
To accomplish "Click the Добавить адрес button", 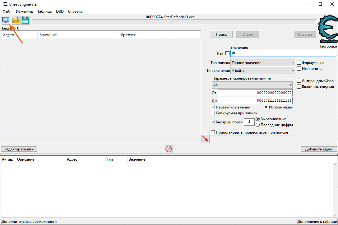I will click(319, 149).
